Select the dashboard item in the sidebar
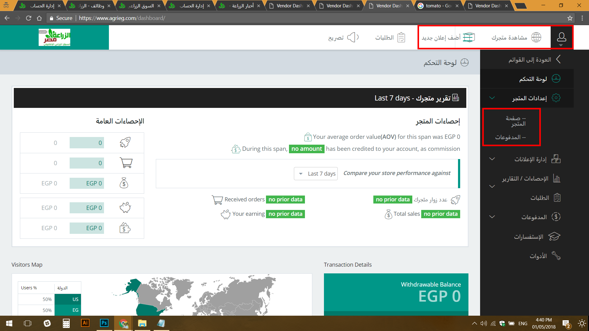The height and width of the screenshot is (331, 589). (533, 79)
